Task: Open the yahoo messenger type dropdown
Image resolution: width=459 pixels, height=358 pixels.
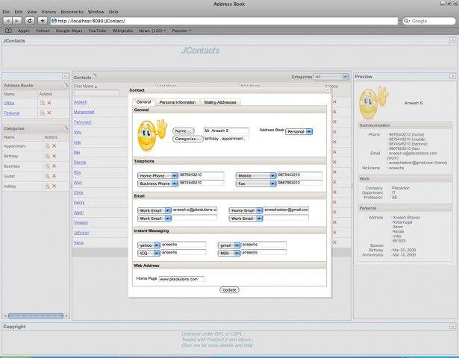Action: (149, 245)
